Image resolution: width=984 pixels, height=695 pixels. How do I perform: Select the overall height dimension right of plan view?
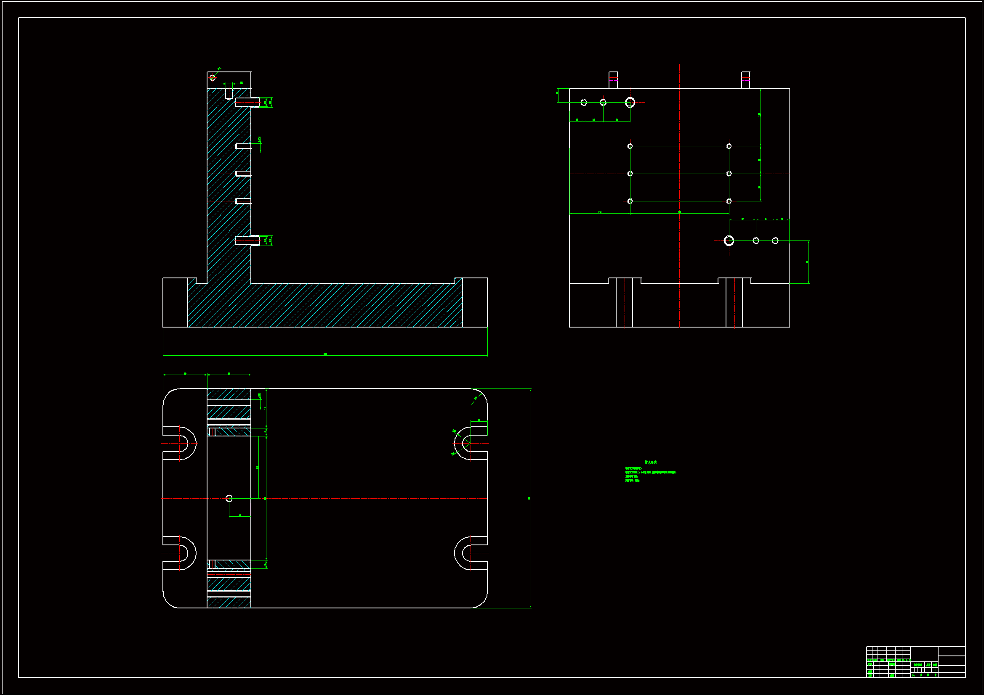tap(530, 498)
